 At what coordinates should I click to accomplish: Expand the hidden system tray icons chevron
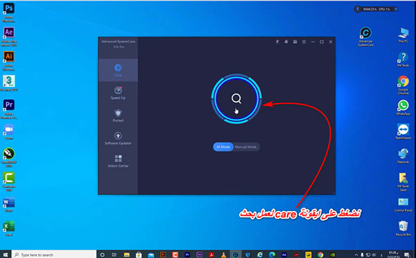356,255
